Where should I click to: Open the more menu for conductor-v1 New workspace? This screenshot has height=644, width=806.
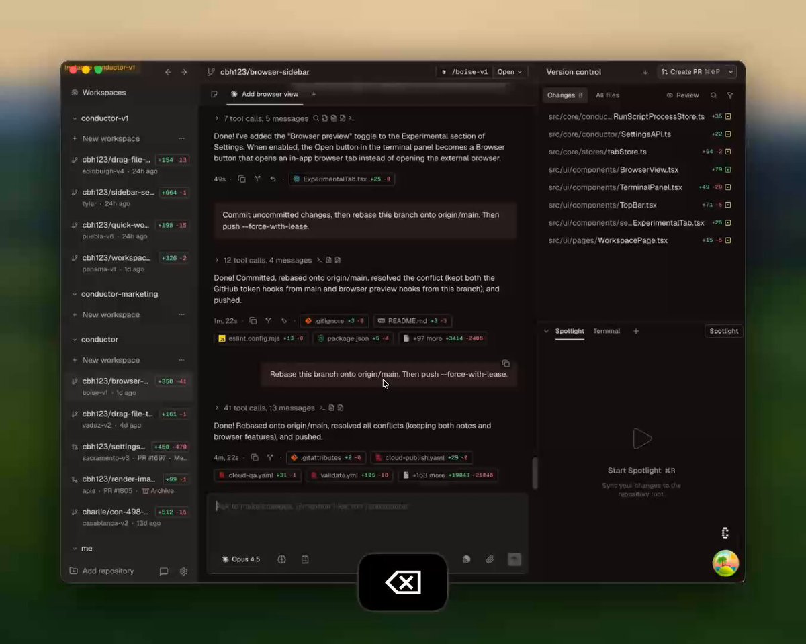pos(181,138)
